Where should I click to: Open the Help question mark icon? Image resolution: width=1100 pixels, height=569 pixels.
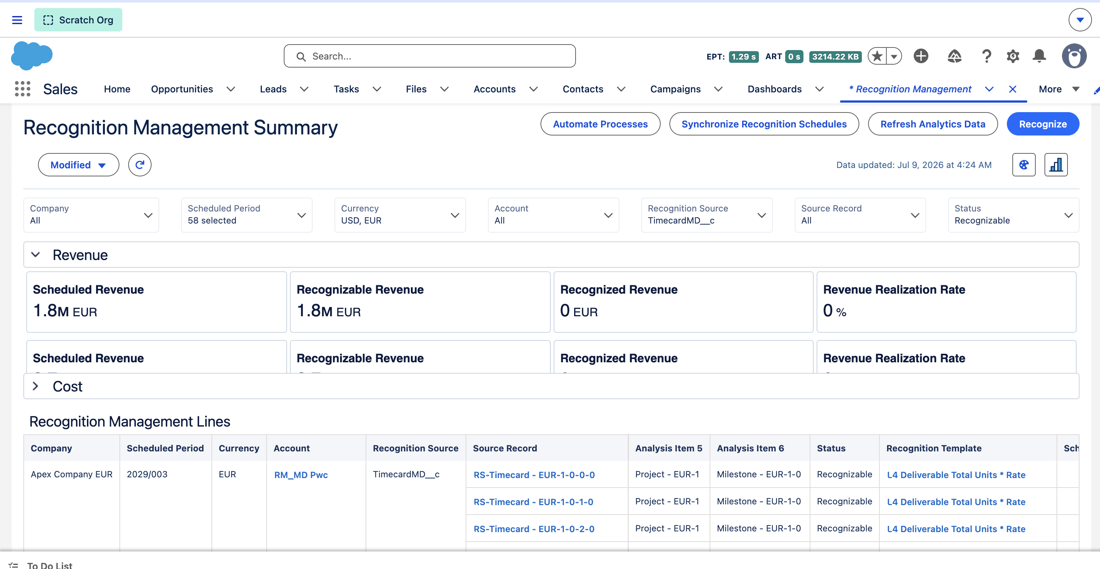(x=986, y=56)
